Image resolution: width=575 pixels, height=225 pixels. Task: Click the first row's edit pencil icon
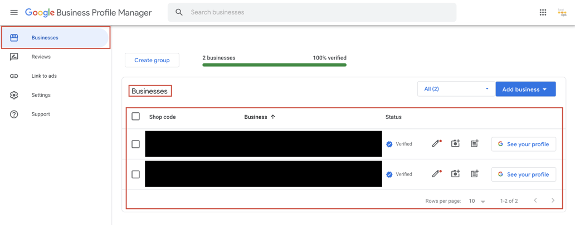436,144
